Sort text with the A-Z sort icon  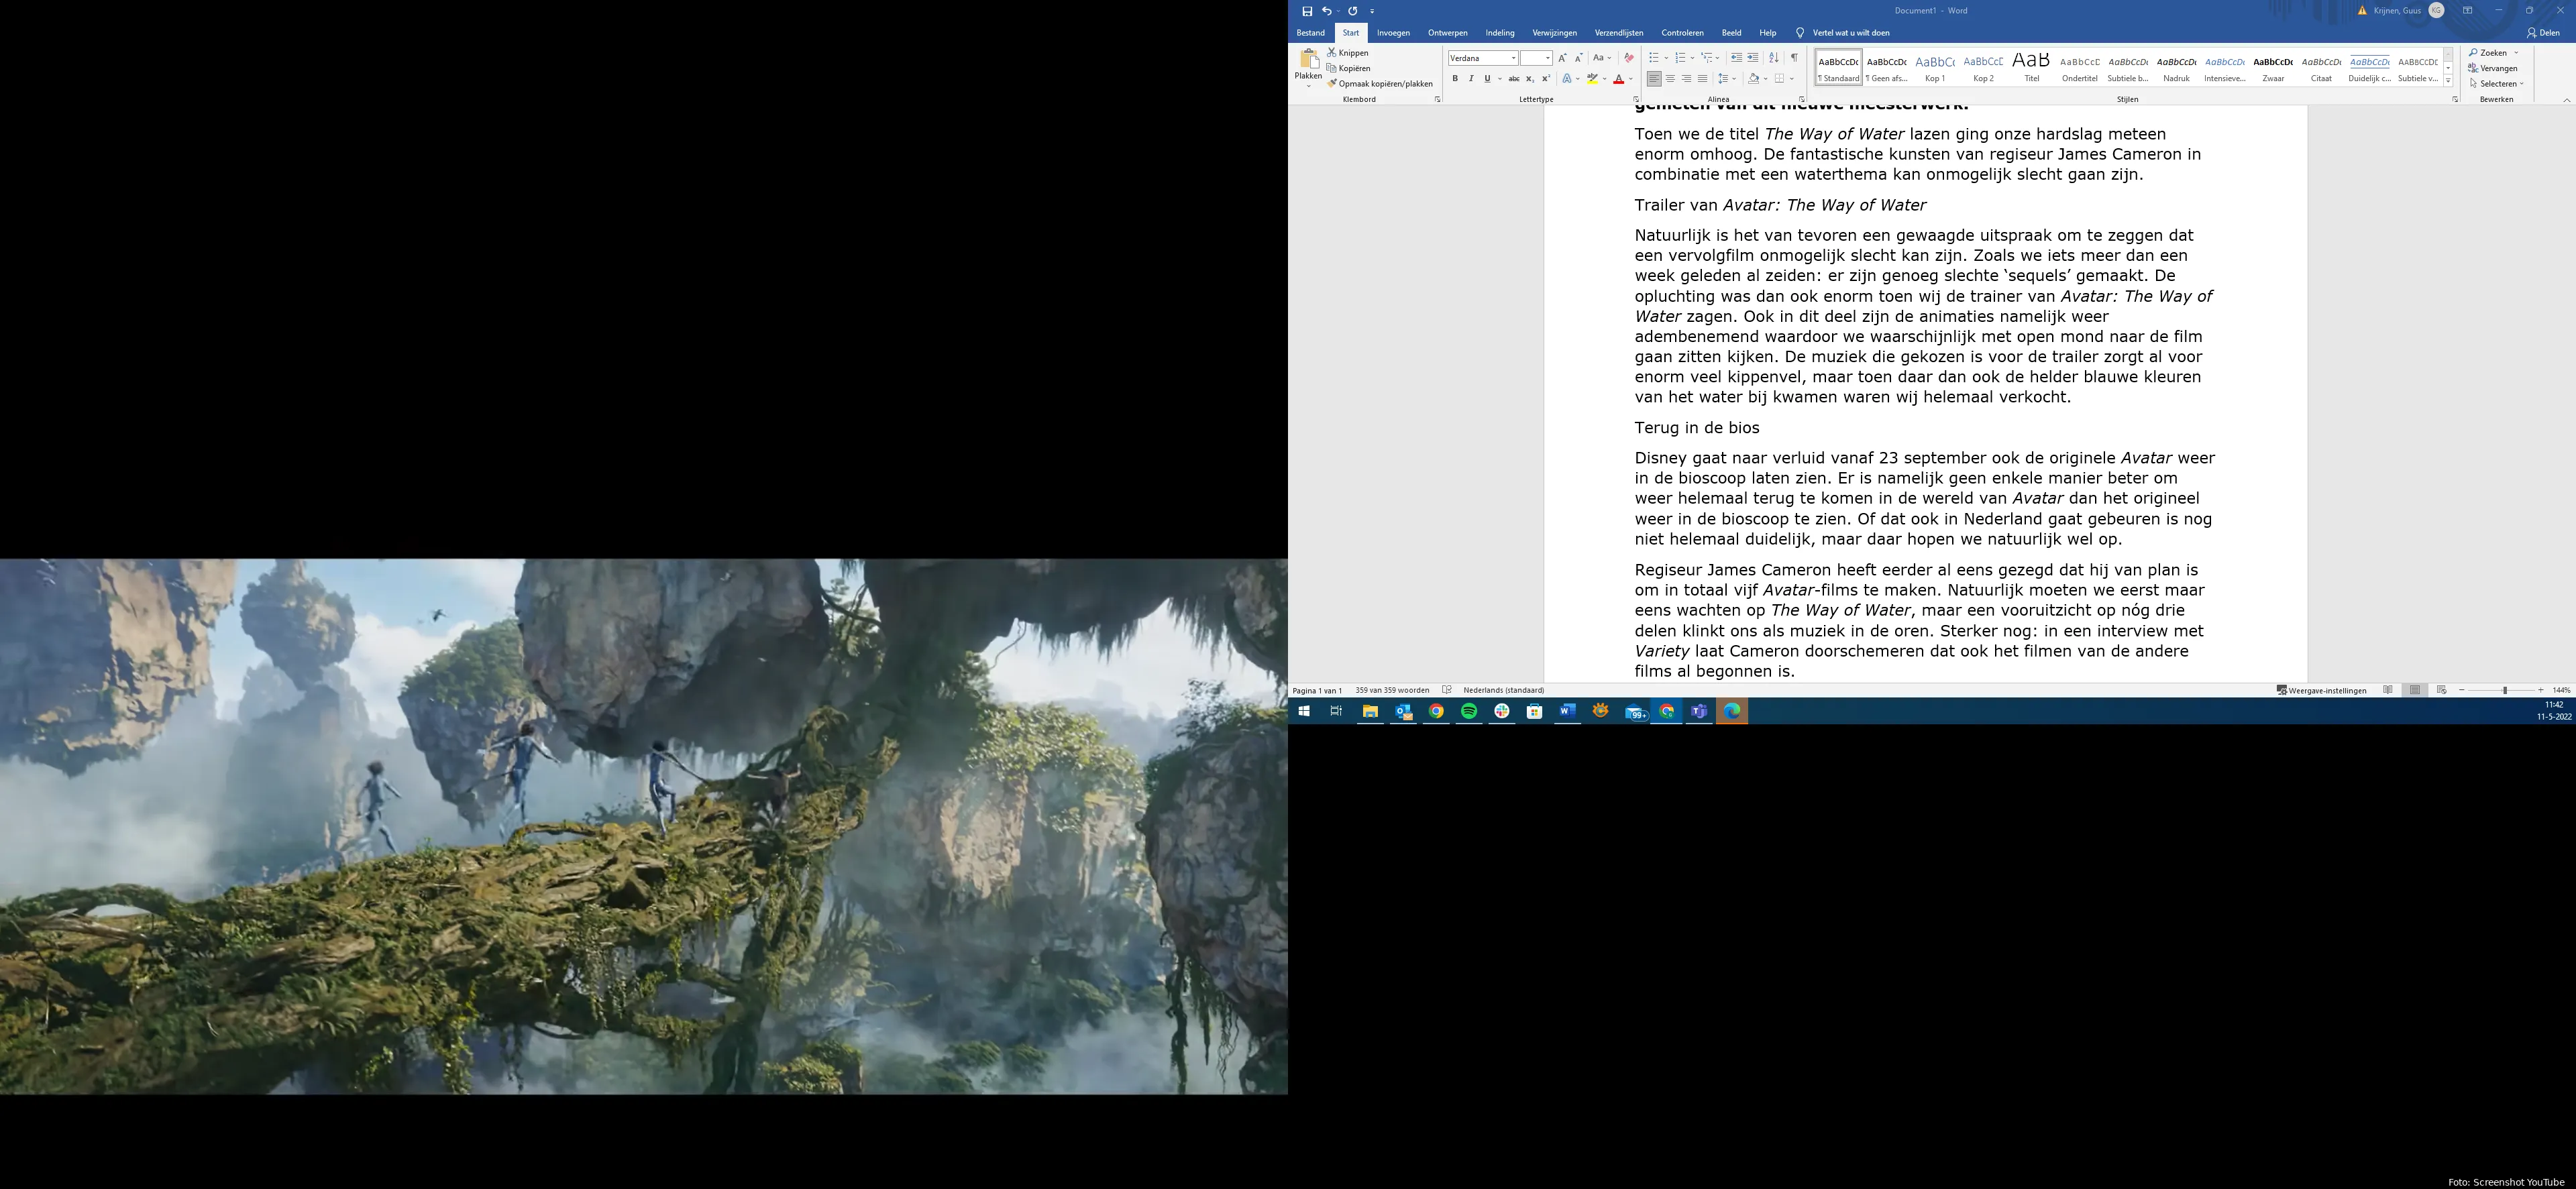(x=1774, y=58)
